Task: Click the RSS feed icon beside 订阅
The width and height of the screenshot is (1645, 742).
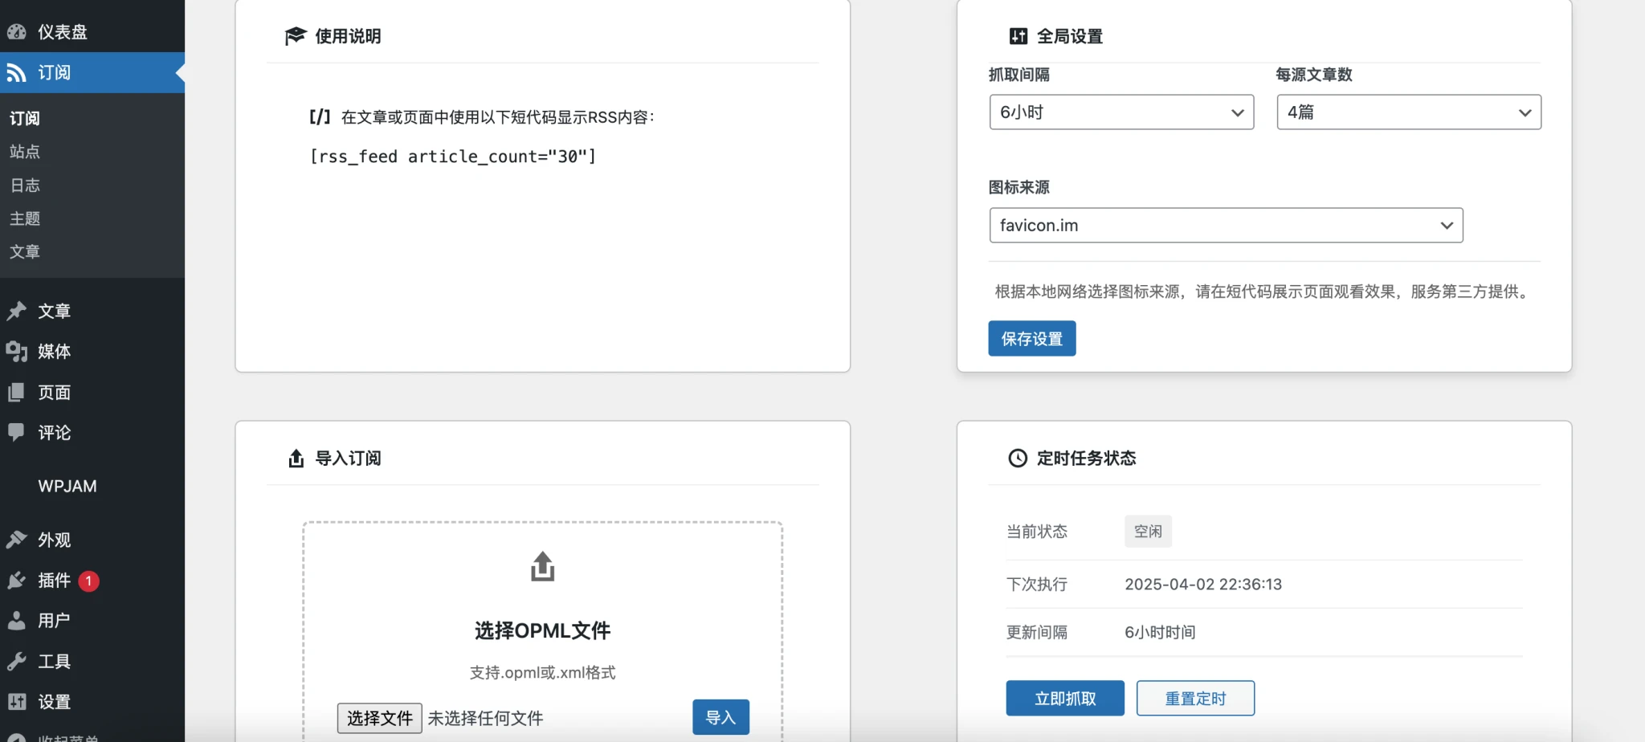Action: (17, 73)
